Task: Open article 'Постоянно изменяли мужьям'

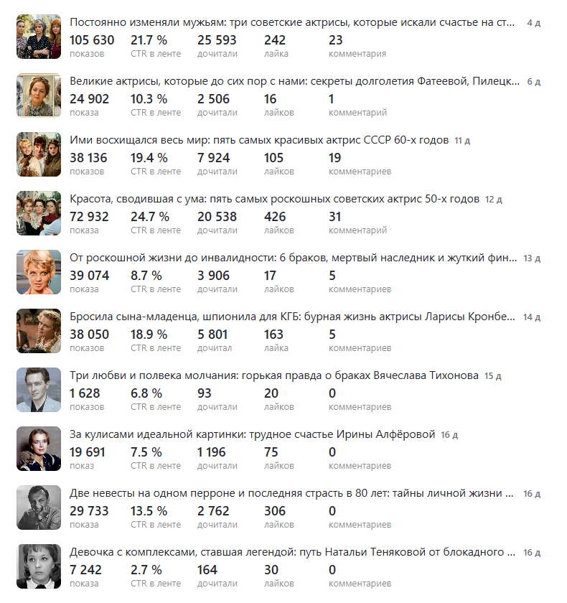Action: point(292,23)
